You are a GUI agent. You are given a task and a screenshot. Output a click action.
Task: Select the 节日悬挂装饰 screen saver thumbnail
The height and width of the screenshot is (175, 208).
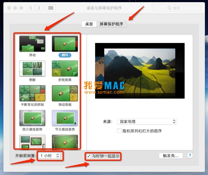65,118
